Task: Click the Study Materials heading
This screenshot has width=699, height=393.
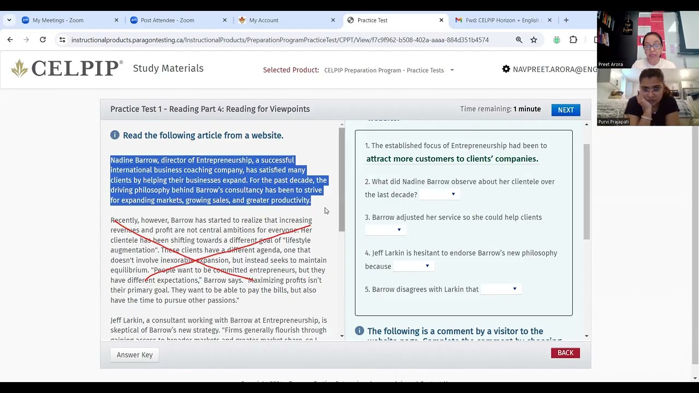Action: 168,68
